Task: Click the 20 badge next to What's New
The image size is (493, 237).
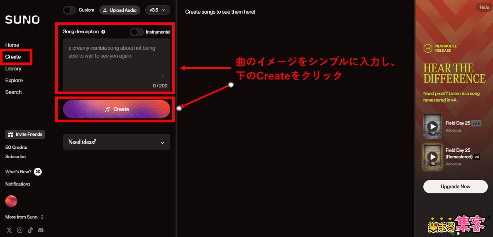Action: click(x=38, y=172)
